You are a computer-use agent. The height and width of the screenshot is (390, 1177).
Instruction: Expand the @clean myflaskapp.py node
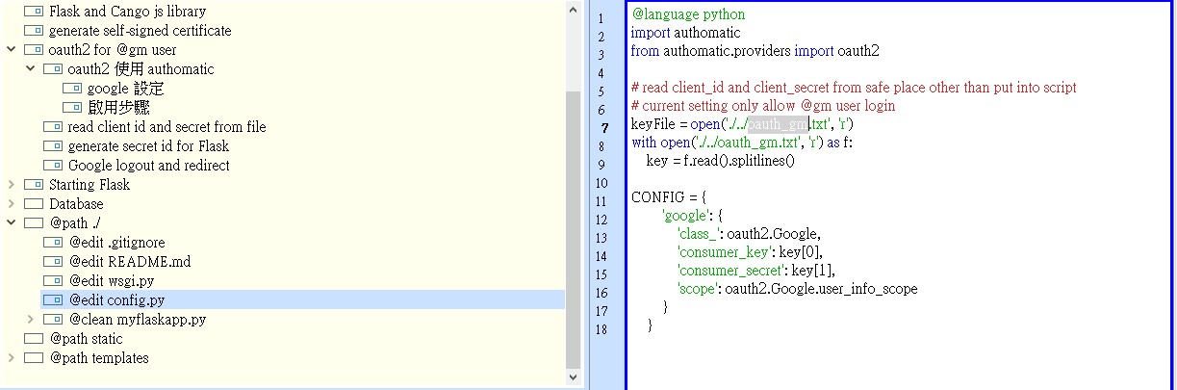tap(30, 320)
